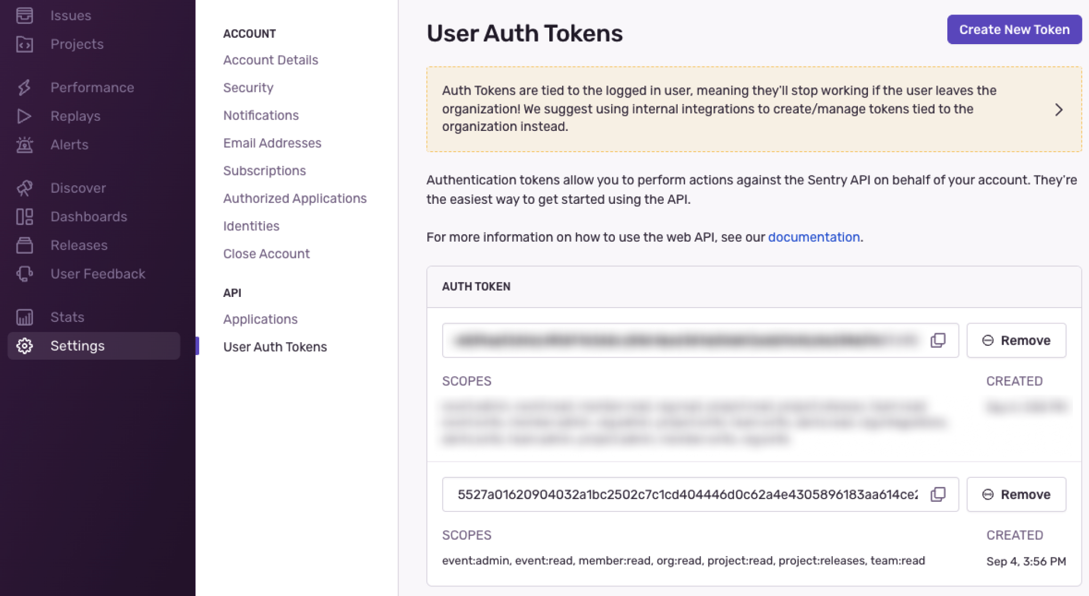The width and height of the screenshot is (1089, 596).
Task: Open Notifications settings
Action: [x=261, y=115]
